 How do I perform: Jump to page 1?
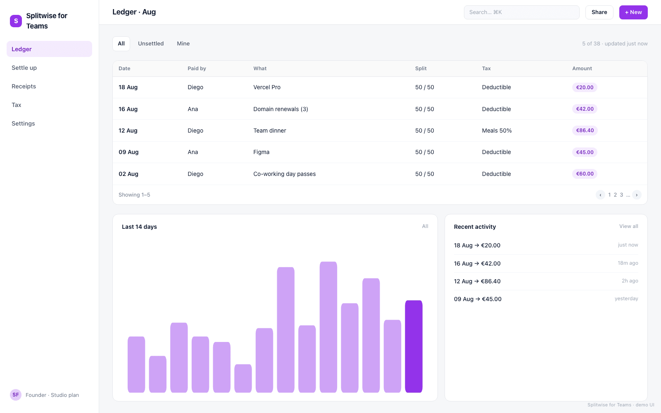coord(609,195)
